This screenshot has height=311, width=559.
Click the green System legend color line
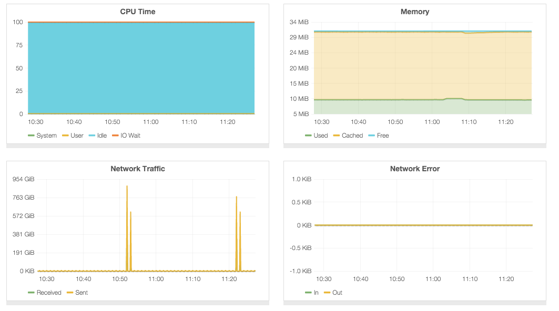coord(31,136)
